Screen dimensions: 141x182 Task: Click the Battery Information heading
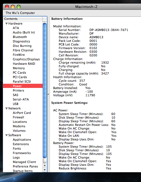tap(67, 19)
